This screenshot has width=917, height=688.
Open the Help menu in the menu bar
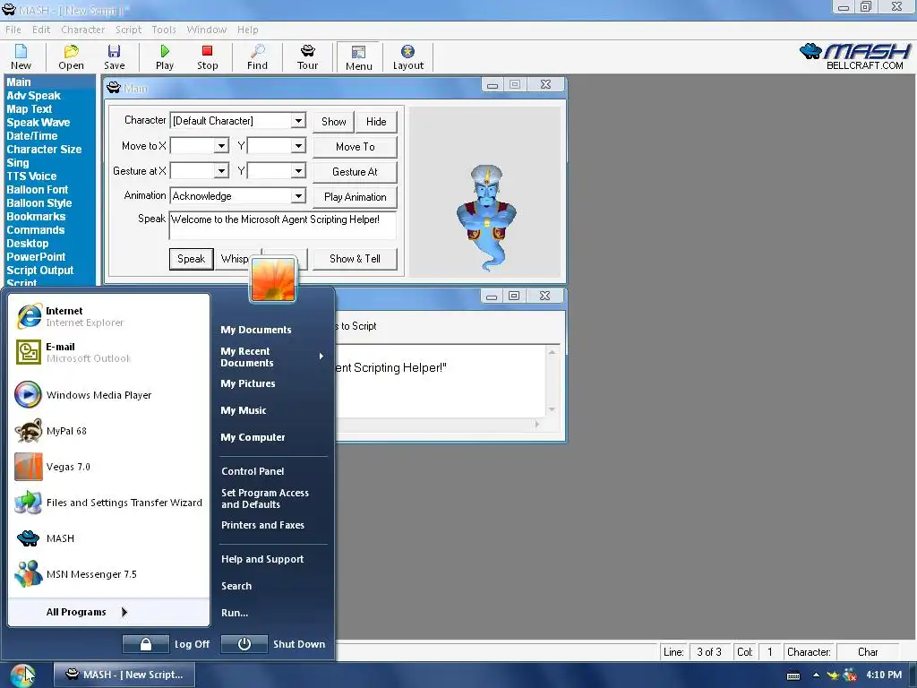click(x=247, y=30)
